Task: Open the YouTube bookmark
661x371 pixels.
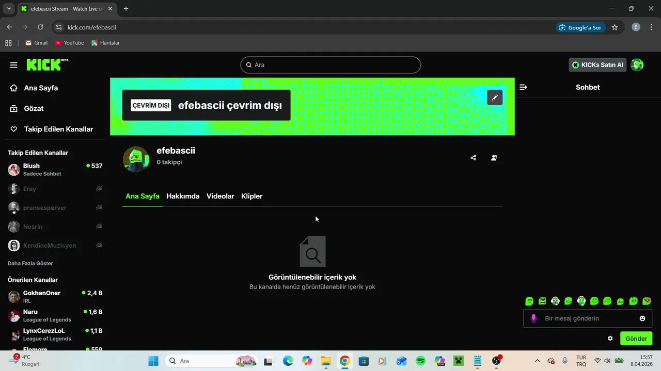Action: (x=70, y=43)
